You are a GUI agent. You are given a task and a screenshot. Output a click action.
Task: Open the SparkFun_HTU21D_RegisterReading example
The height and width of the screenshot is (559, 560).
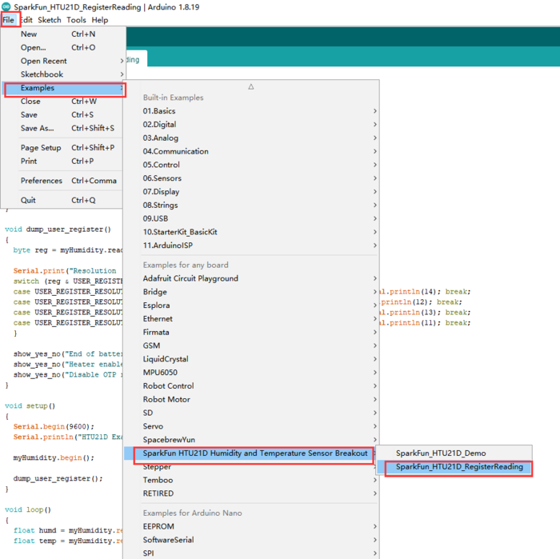454,467
